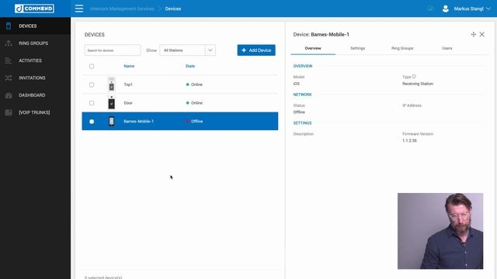Check the Top1 device checkbox
This screenshot has height=279, width=497.
(x=92, y=84)
